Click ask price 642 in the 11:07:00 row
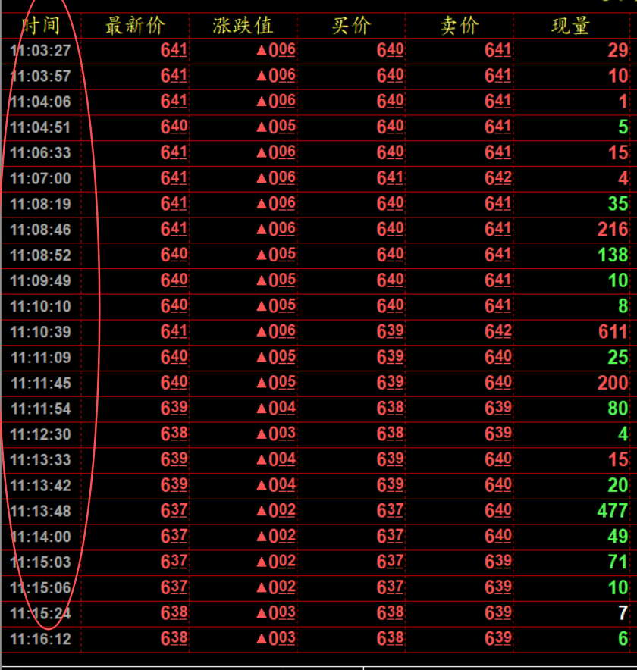The height and width of the screenshot is (670, 637). click(x=498, y=178)
